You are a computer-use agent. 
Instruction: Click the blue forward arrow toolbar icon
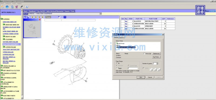click(7, 7)
